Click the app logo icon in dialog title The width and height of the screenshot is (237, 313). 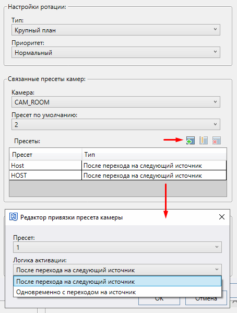click(x=14, y=217)
